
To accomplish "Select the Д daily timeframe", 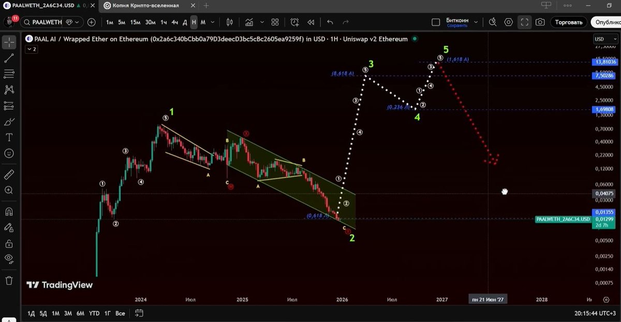I will pyautogui.click(x=185, y=22).
